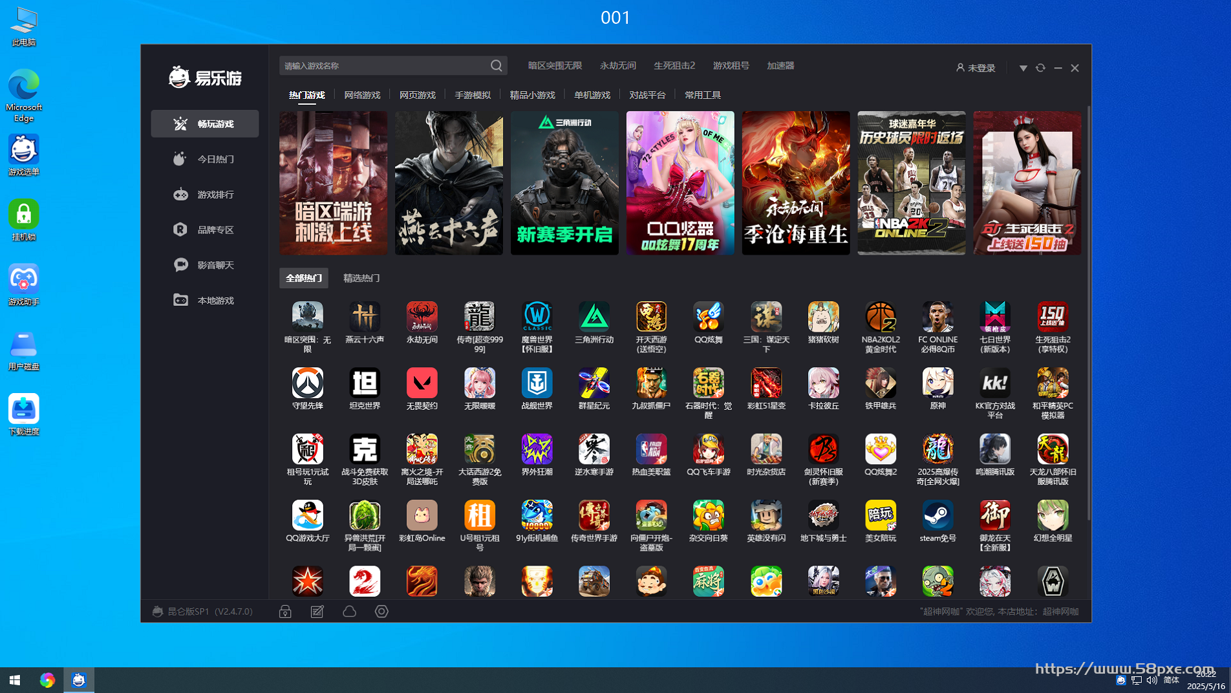The image size is (1231, 693).
Task: Open 游戏排行 in the sidebar
Action: pyautogui.click(x=205, y=195)
